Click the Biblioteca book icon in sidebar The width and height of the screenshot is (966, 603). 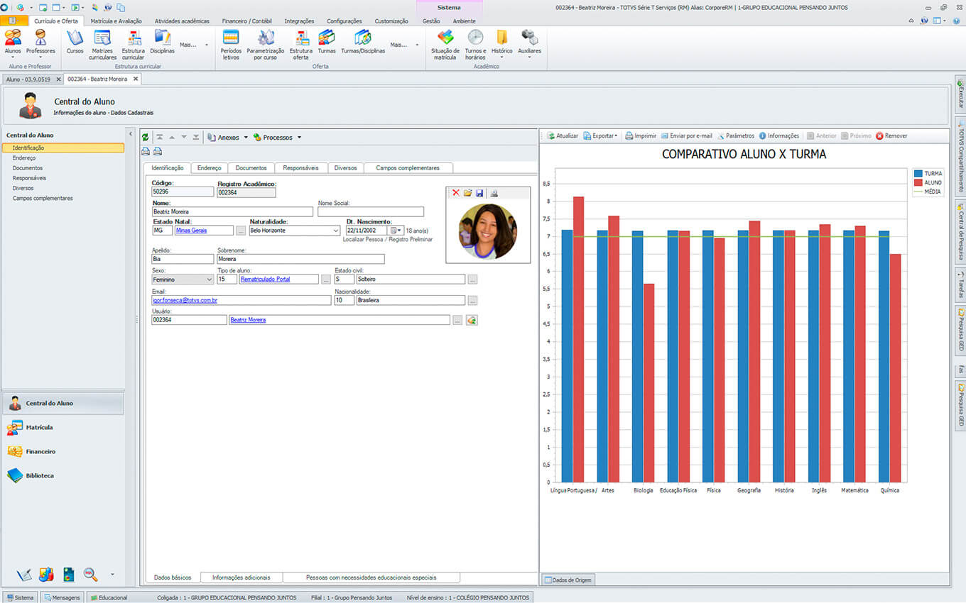pyautogui.click(x=15, y=476)
